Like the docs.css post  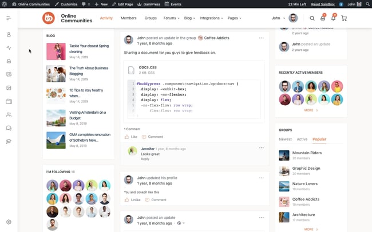pyautogui.click(x=131, y=137)
